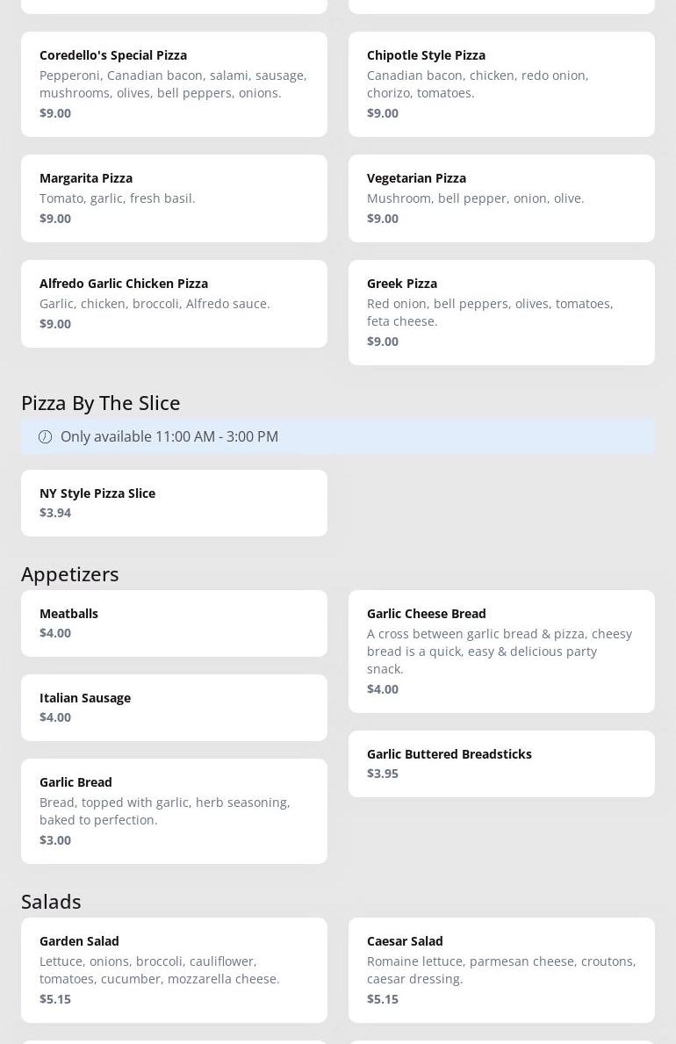Click the clock icon beside availability hours
This screenshot has width=676, height=1044.
45,436
